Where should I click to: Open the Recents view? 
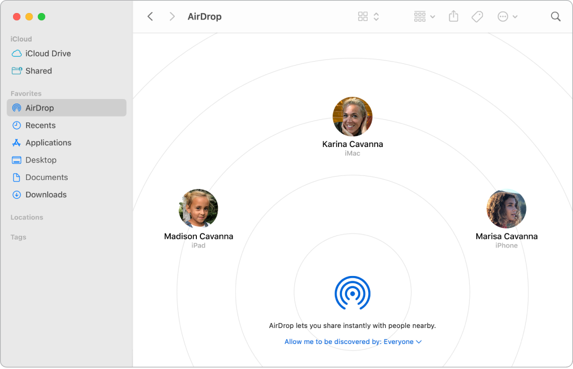(x=41, y=125)
